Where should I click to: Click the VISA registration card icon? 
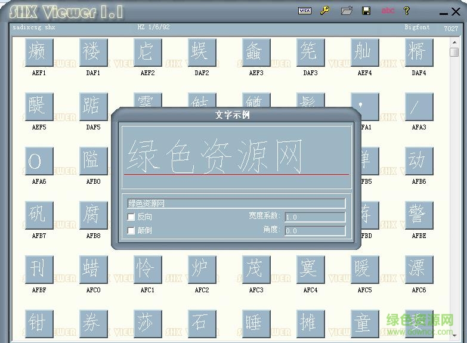(305, 11)
